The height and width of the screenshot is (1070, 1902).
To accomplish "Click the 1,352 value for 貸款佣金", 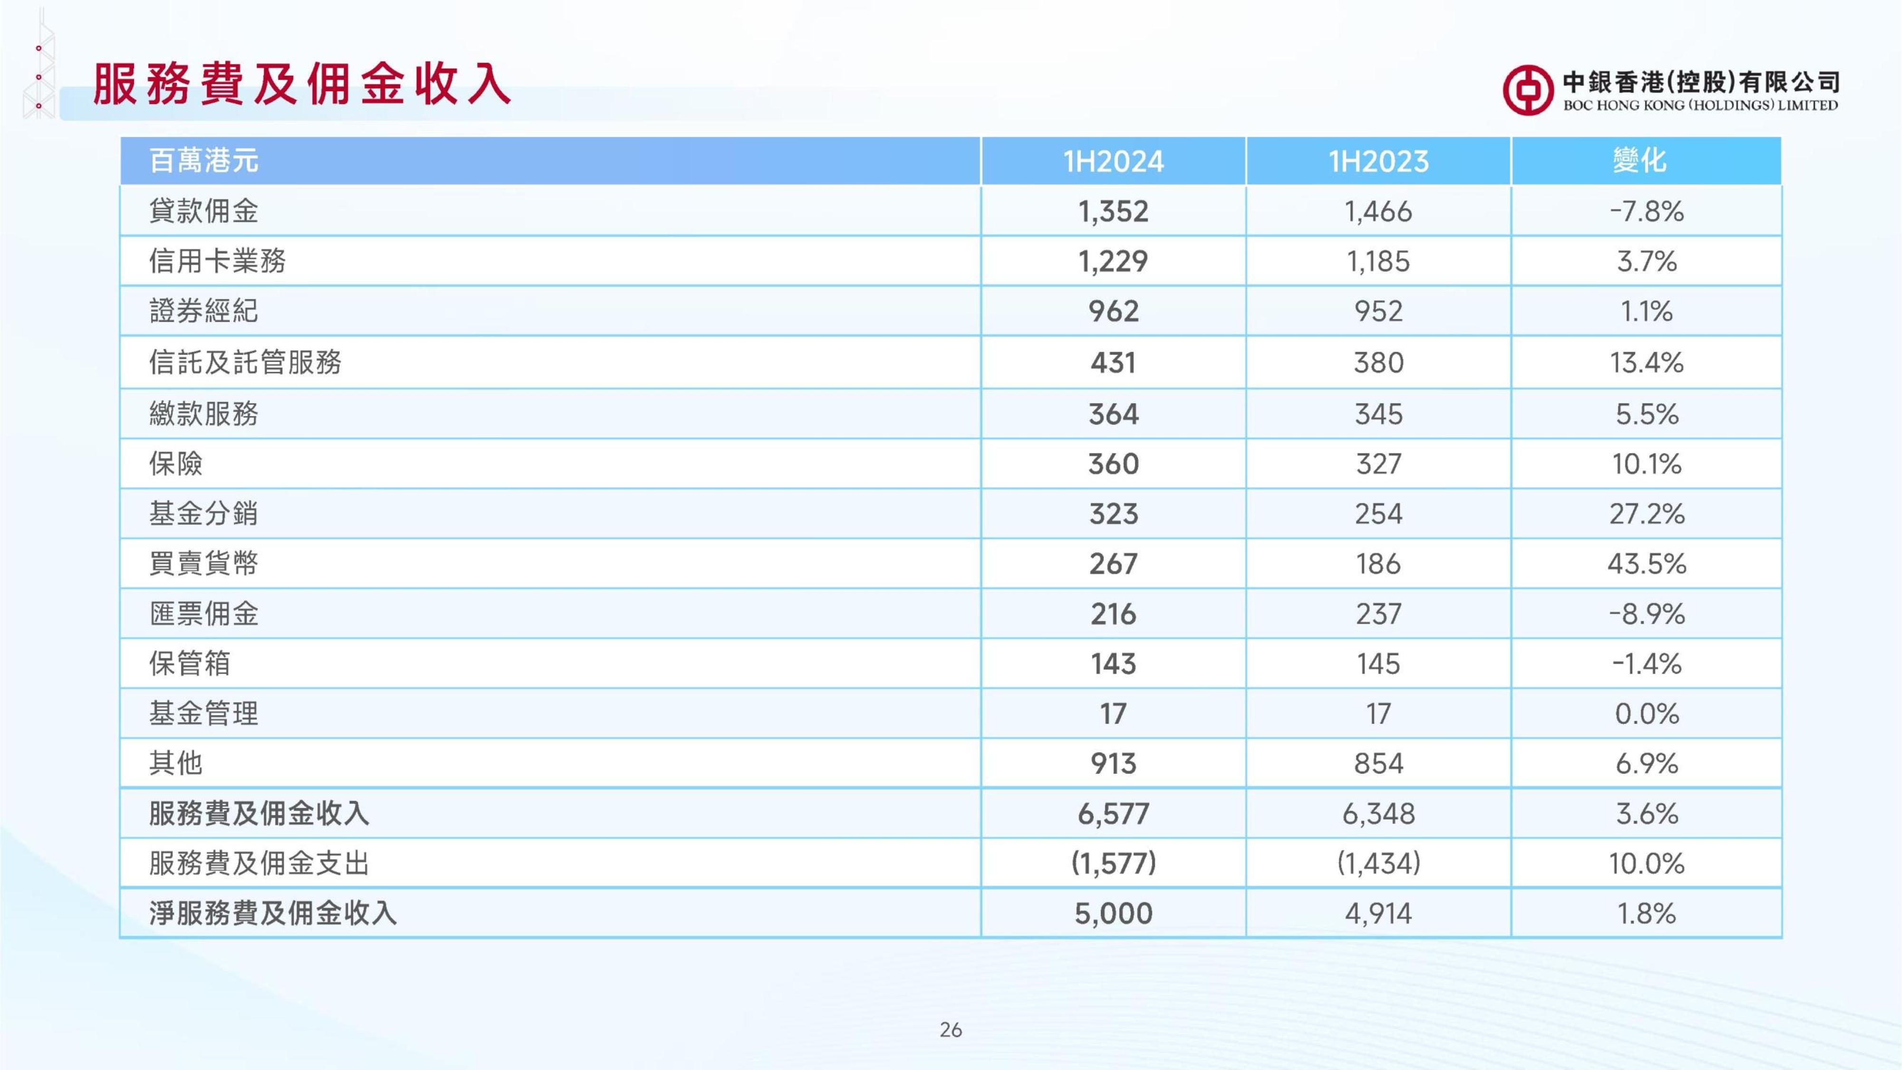I will tap(1113, 212).
